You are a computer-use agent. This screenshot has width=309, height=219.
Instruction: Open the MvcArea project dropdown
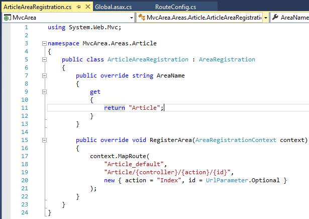68,18
